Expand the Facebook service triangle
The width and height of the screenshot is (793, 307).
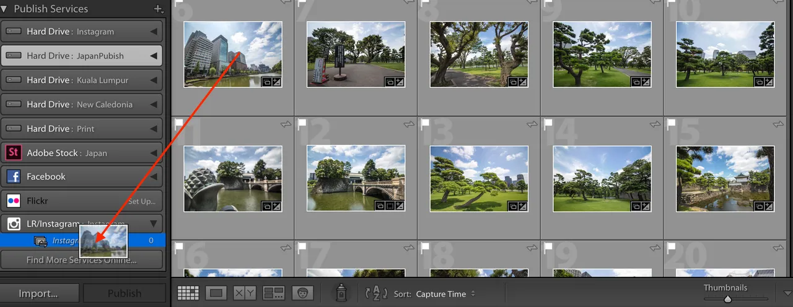click(154, 177)
